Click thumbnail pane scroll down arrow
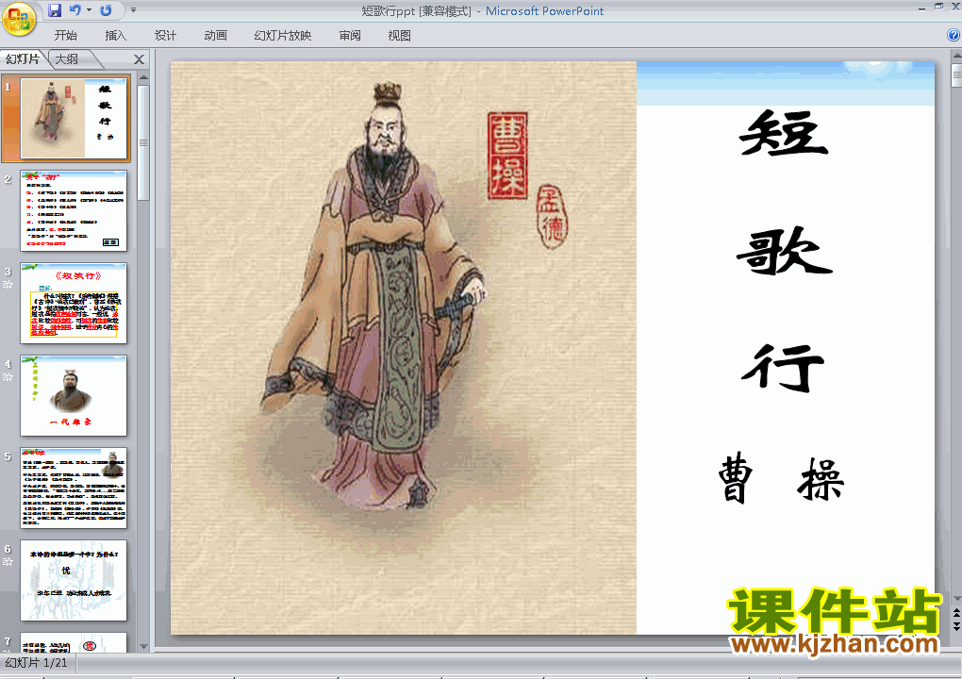The height and width of the screenshot is (679, 962). 143,647
